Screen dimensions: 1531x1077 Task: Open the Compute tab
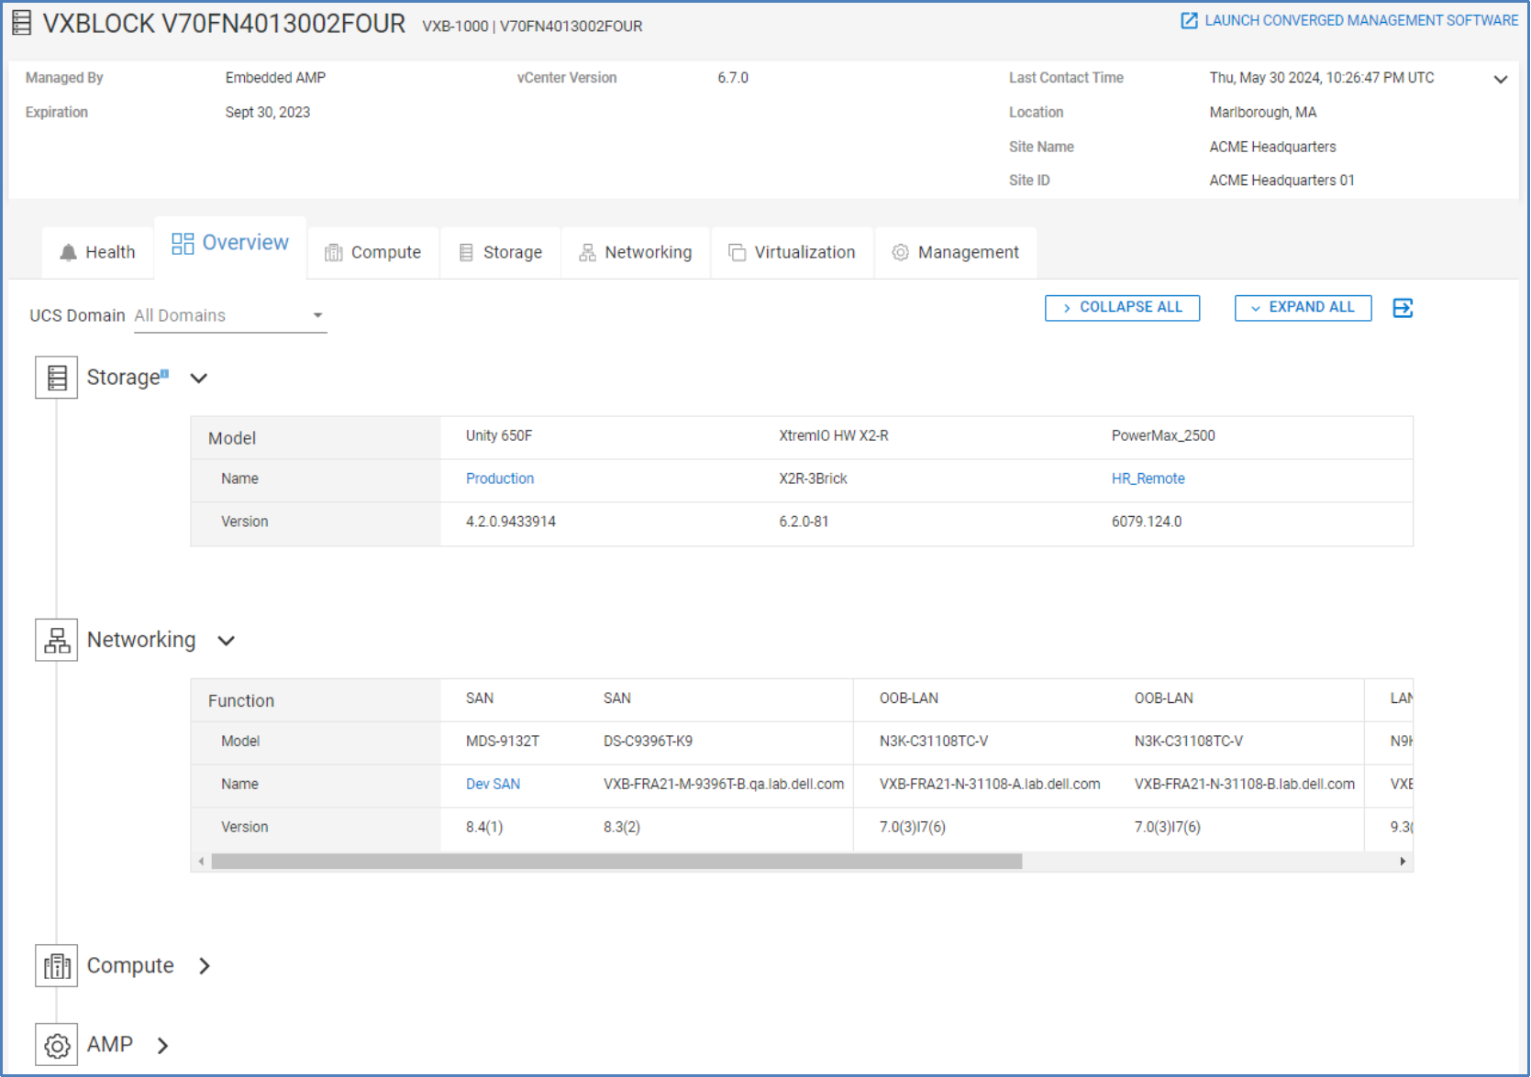pos(373,252)
